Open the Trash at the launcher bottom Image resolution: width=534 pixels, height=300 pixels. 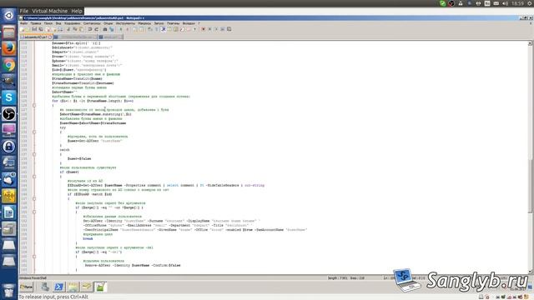click(x=9, y=291)
